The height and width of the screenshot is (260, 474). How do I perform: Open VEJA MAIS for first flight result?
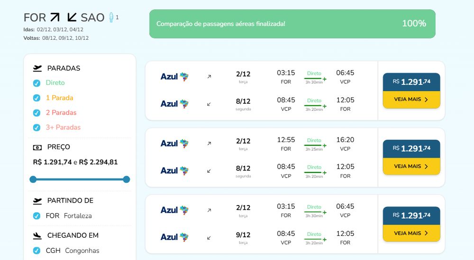tap(411, 99)
